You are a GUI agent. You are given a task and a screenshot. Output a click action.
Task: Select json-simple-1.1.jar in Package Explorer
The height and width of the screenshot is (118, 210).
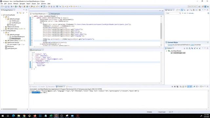click(x=15, y=45)
